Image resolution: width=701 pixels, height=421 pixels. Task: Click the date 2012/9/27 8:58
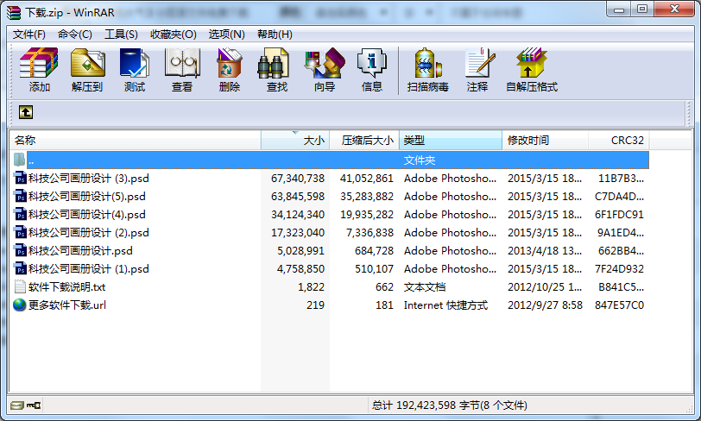pyautogui.click(x=545, y=305)
